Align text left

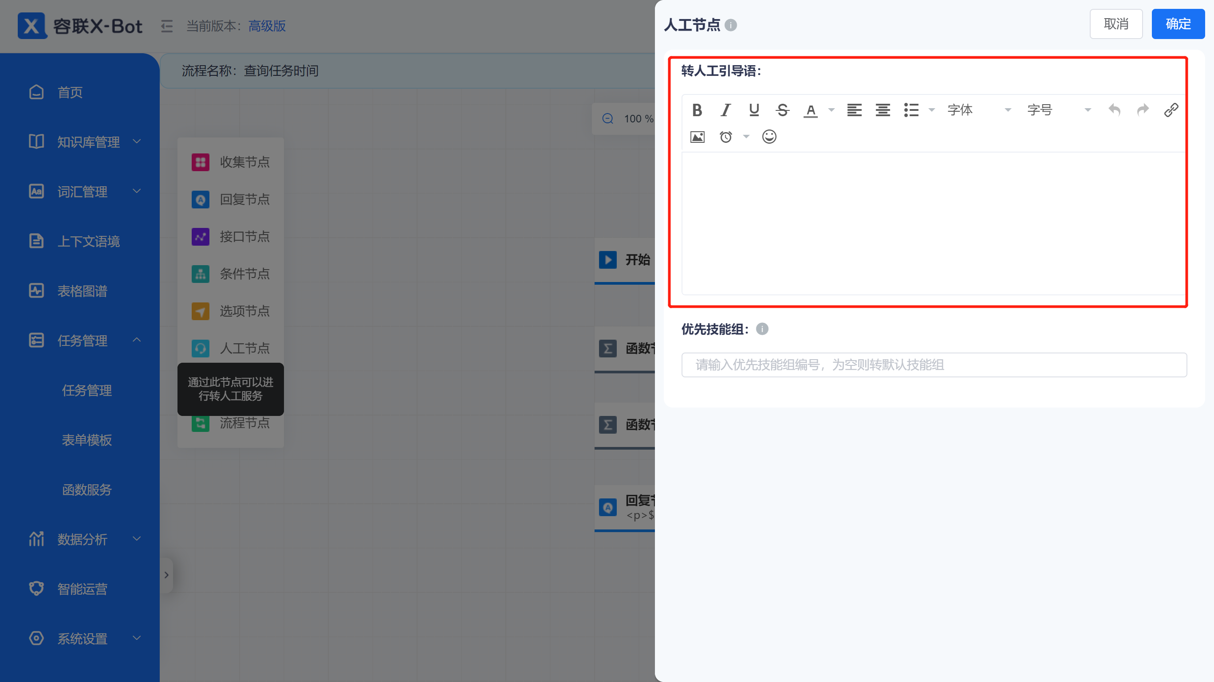pyautogui.click(x=854, y=110)
